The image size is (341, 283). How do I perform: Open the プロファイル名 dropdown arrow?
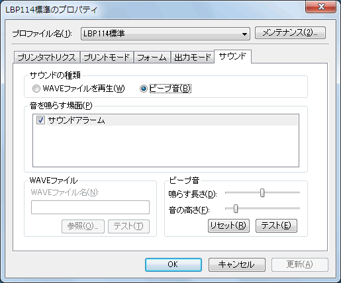pyautogui.click(x=244, y=34)
